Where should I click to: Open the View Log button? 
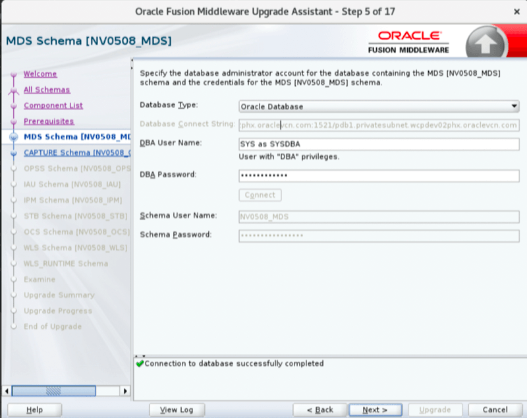[177, 409]
